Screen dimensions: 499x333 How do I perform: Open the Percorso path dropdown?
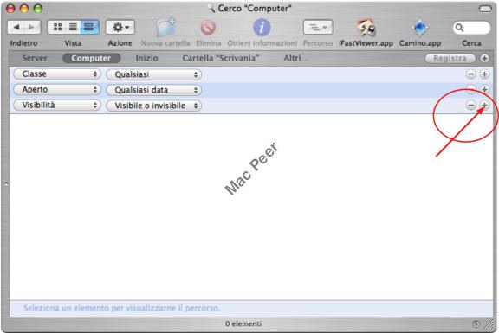click(x=318, y=28)
